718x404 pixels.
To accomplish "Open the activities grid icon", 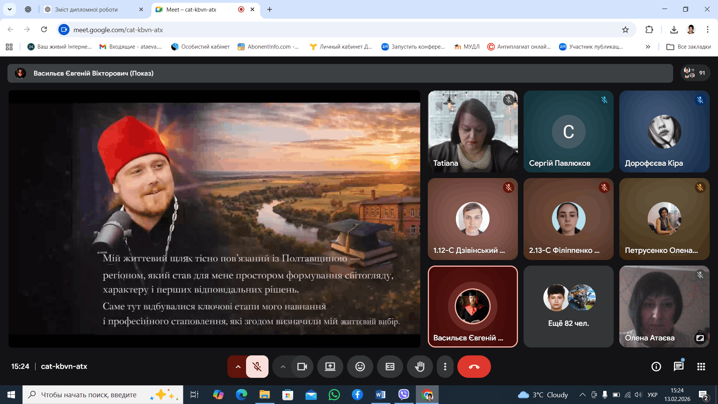I will tap(701, 367).
